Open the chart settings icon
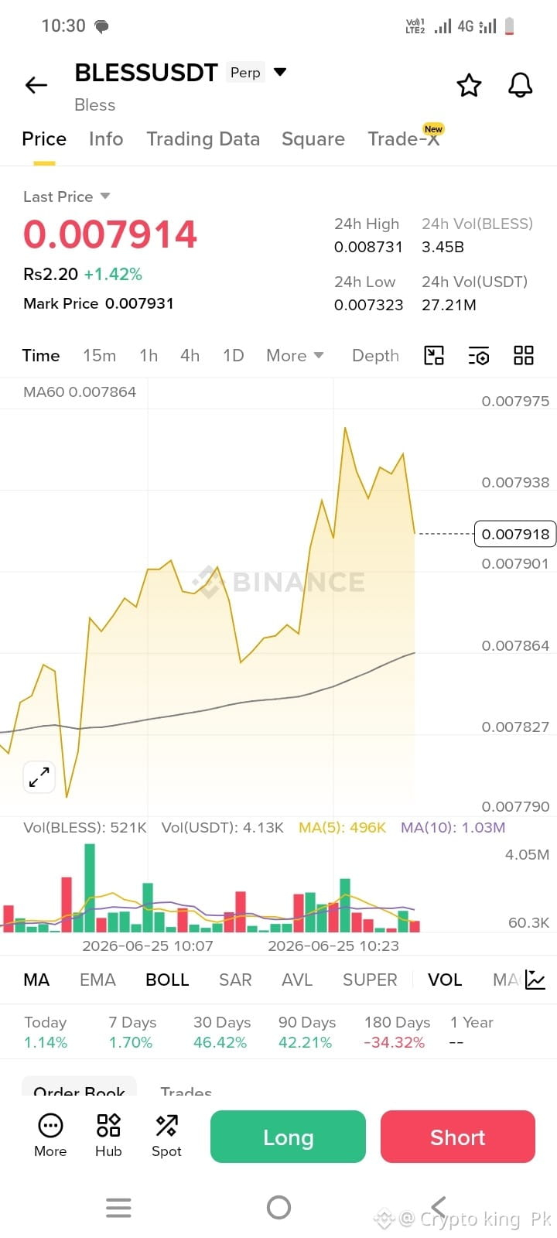The image size is (557, 1238). click(x=479, y=355)
